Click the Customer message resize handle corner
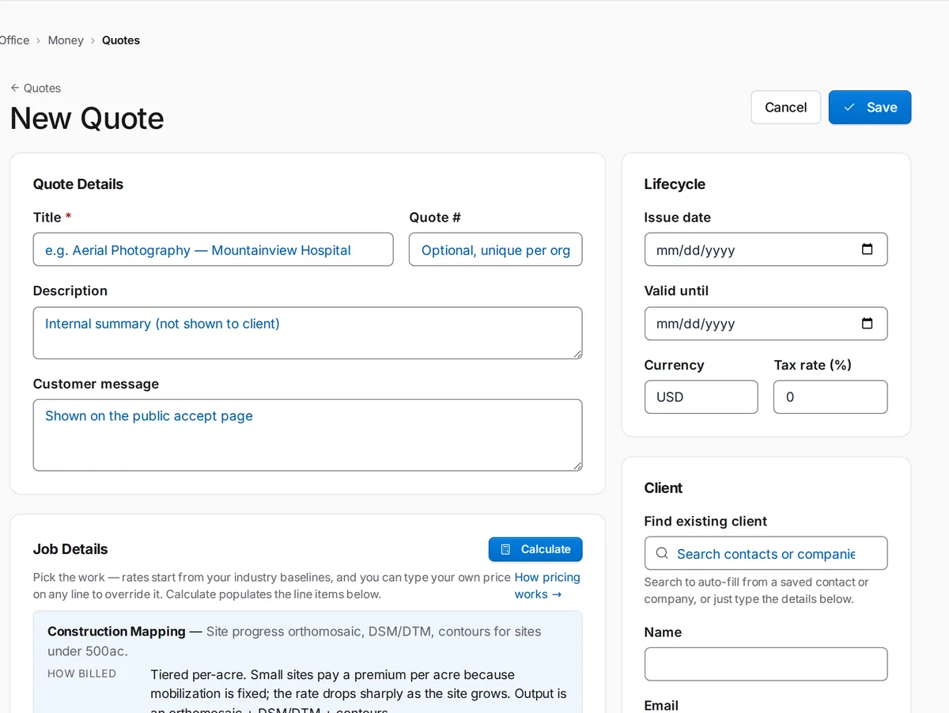 tap(577, 465)
